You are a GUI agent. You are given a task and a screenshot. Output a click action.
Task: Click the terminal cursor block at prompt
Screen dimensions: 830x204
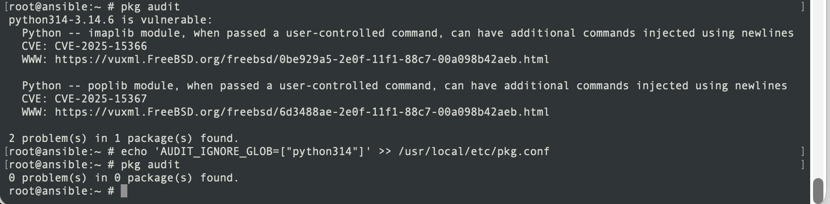click(x=124, y=191)
